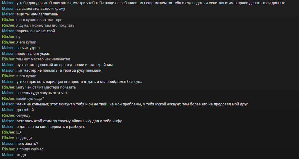The height and width of the screenshot is (159, 299).
Task: Click RinJee's name next to the "ну" message
Action: 8,37
